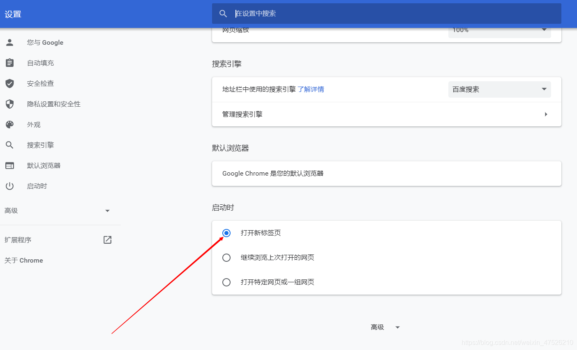Click the 地址栏中使用的搜索引擎 label
This screenshot has width=577, height=350.
tap(259, 89)
